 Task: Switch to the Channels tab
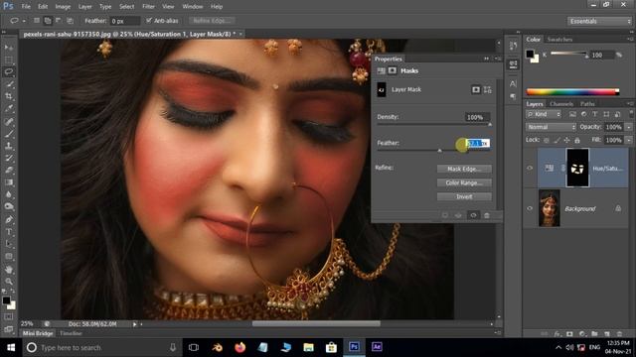[x=561, y=104]
